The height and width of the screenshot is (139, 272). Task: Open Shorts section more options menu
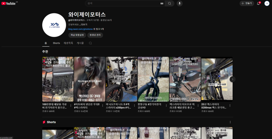click(x=230, y=122)
